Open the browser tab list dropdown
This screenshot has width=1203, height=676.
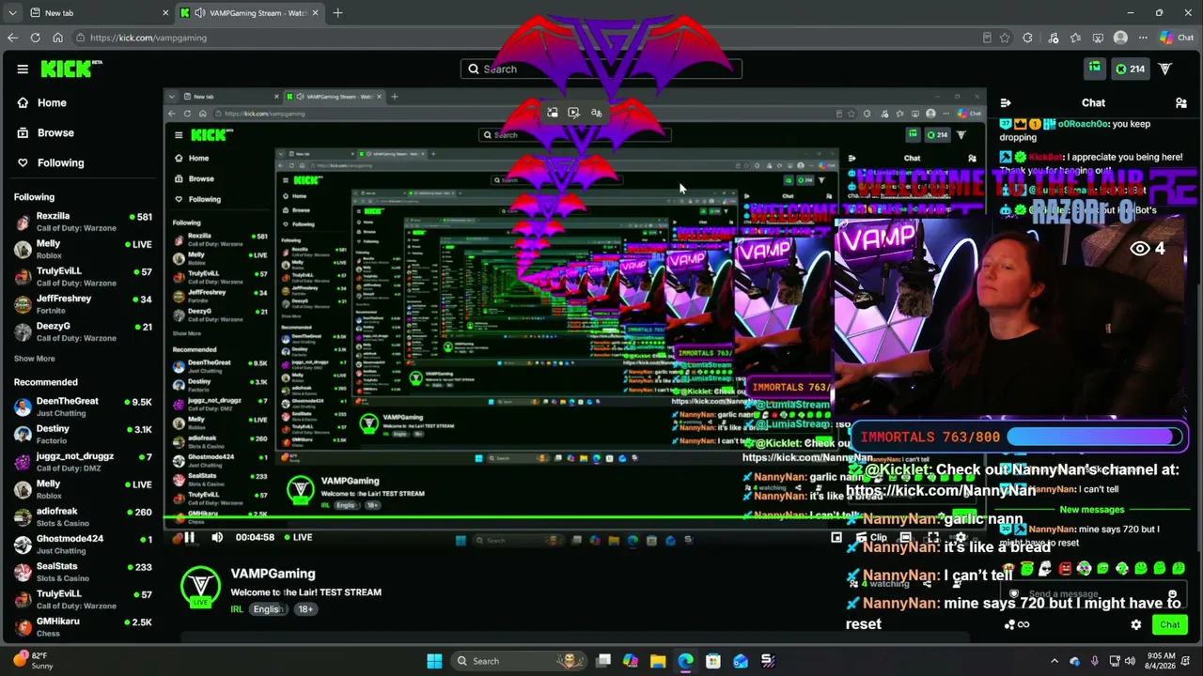tap(12, 13)
